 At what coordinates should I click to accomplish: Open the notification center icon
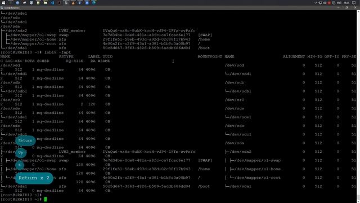pos(354,3)
